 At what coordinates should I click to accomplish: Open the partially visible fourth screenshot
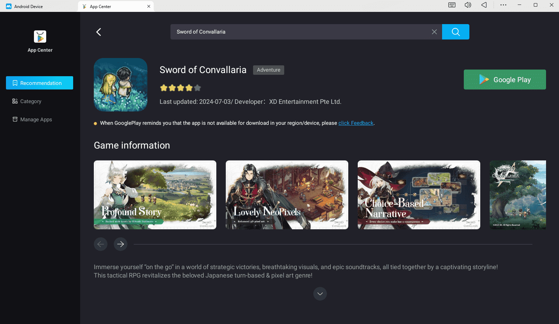pyautogui.click(x=518, y=195)
